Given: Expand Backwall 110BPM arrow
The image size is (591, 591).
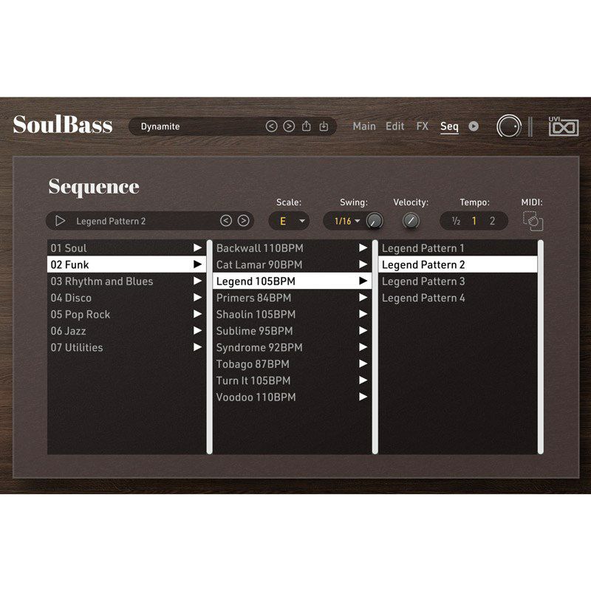Looking at the screenshot, I should click(363, 247).
